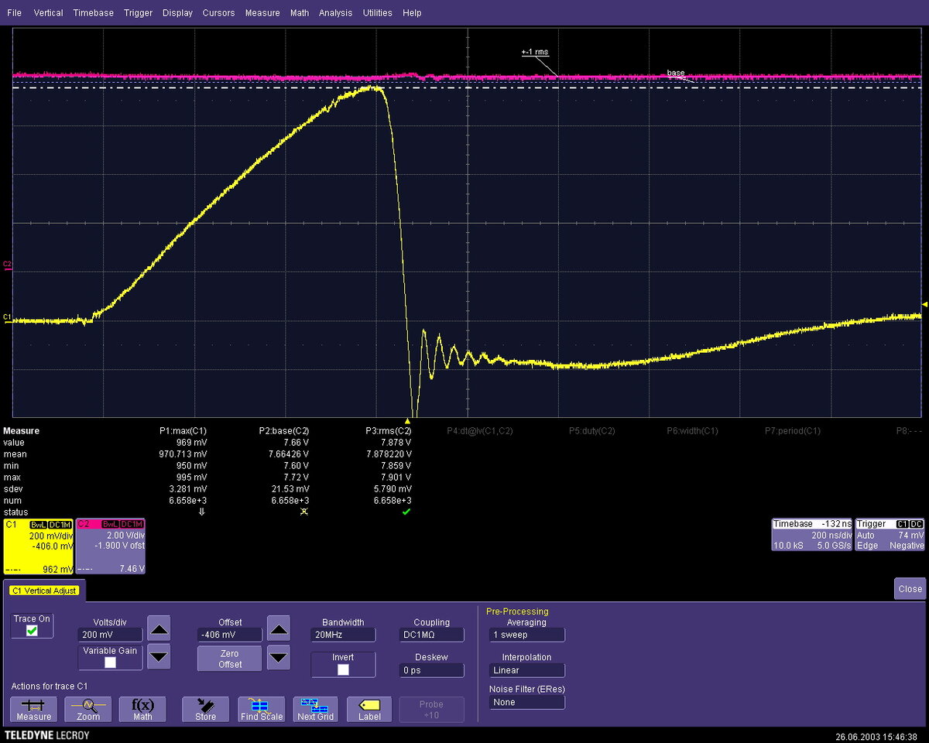Open the File menu

15,12
